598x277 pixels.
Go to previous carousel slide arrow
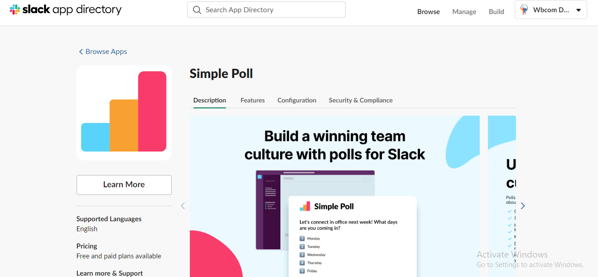tap(183, 206)
